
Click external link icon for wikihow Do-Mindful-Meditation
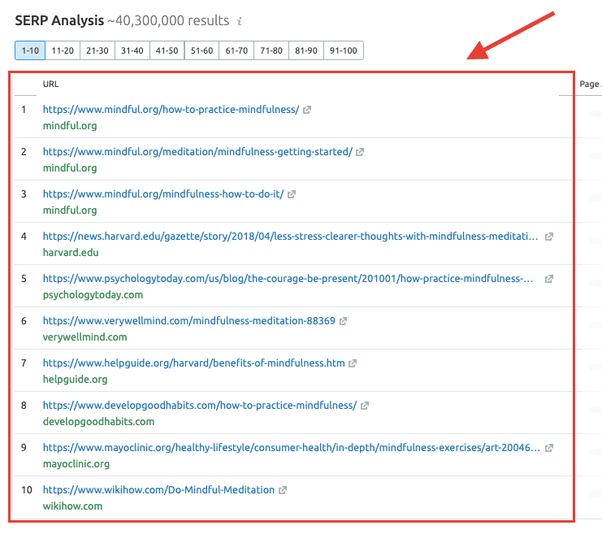[x=283, y=490]
